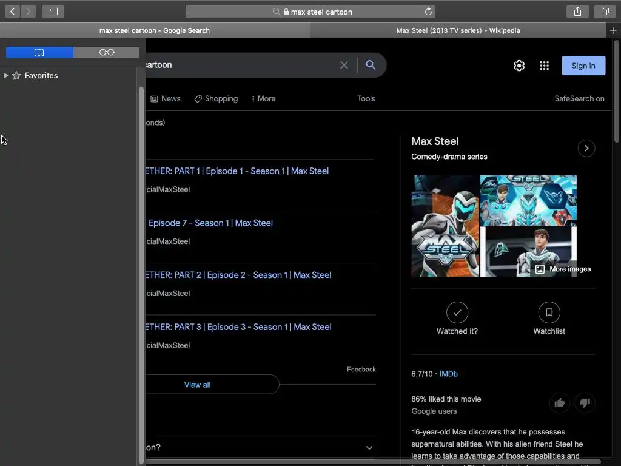The height and width of the screenshot is (466, 621).
Task: Open search Tools
Action: 366,99
